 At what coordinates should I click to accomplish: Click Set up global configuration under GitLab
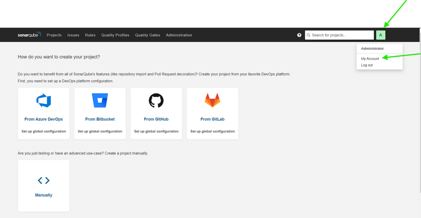tap(212, 132)
